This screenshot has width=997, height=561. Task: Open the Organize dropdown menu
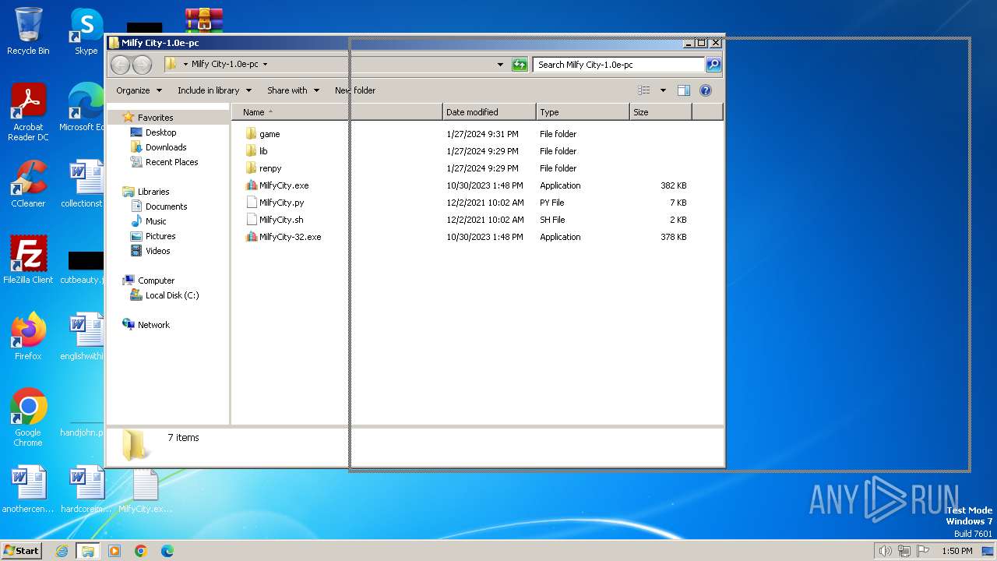[x=139, y=90]
